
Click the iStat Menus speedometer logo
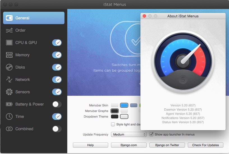point(183,61)
